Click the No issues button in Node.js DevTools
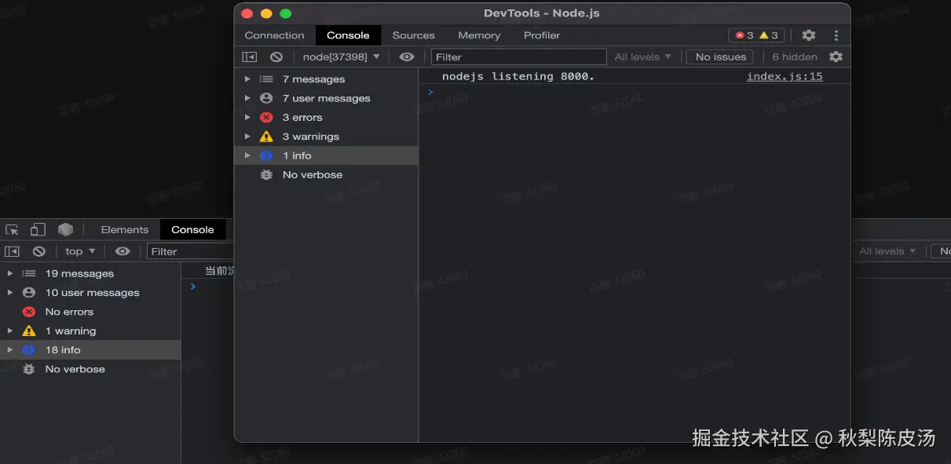The height and width of the screenshot is (464, 951). (720, 57)
